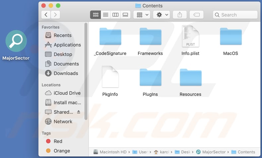This screenshot has width=262, height=158.
Task: Click Desktop in path bar
Action: (x=183, y=152)
